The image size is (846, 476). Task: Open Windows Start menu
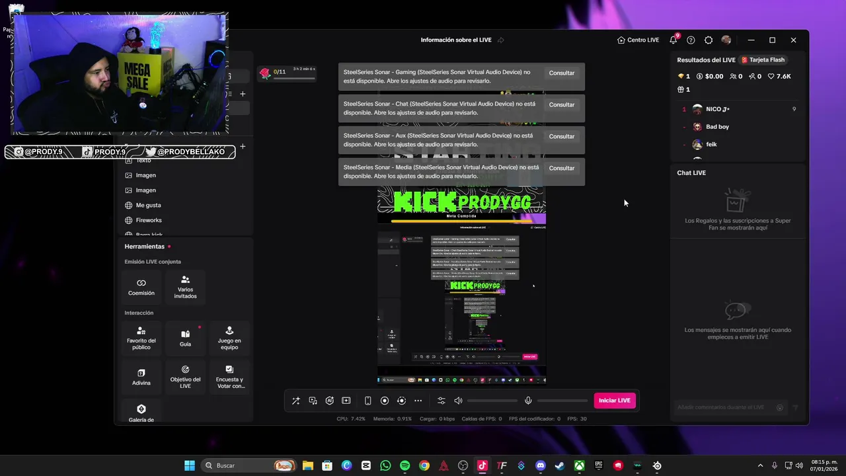(190, 465)
